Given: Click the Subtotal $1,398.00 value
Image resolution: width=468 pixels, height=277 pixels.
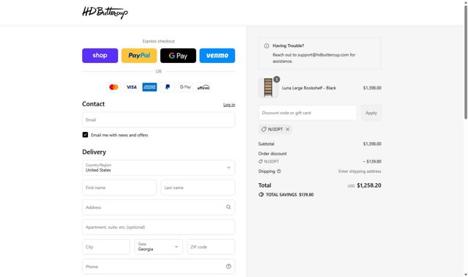Looking at the screenshot, I should pyautogui.click(x=372, y=144).
